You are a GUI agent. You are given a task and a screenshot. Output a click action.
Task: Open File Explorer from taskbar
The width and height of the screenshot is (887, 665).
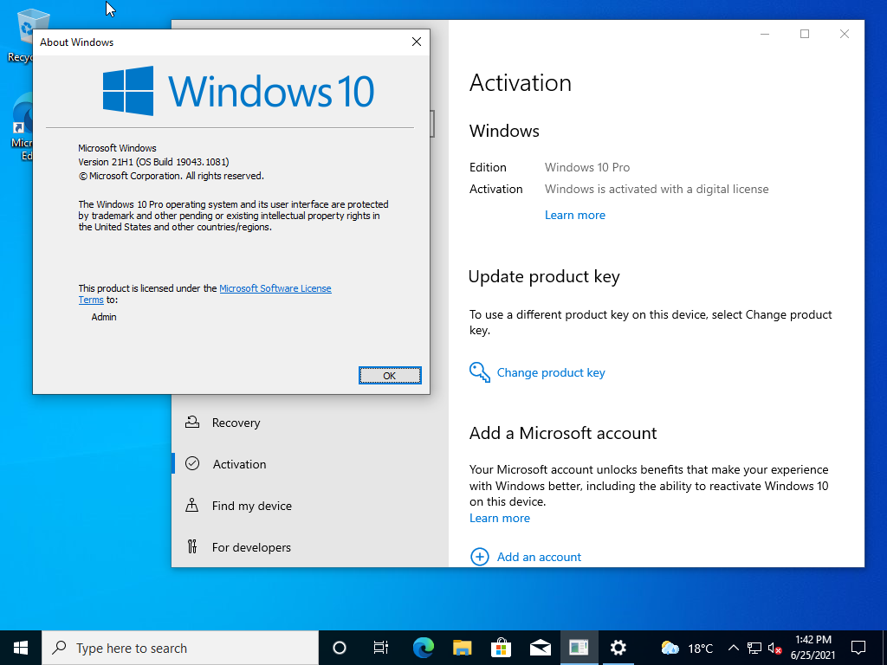[x=462, y=648]
